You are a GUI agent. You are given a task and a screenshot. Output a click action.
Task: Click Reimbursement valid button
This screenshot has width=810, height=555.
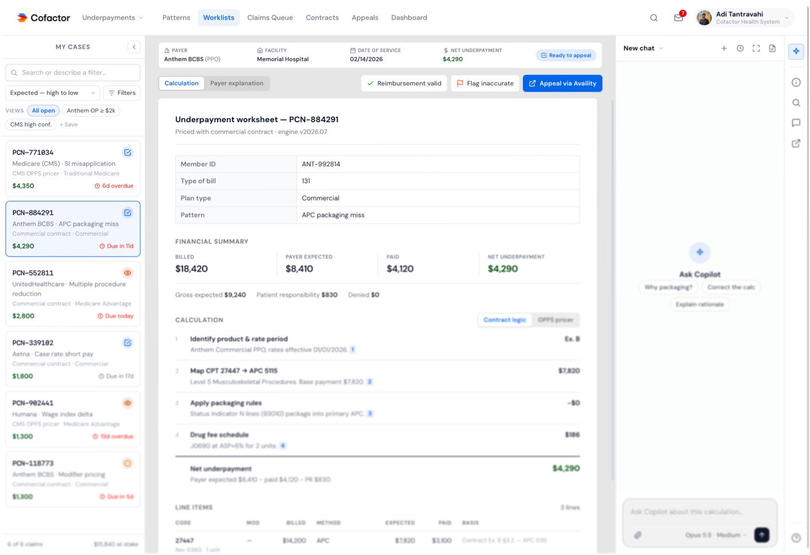tap(404, 83)
